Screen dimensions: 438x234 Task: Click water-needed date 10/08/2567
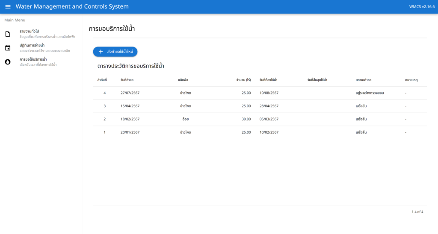coord(269,93)
